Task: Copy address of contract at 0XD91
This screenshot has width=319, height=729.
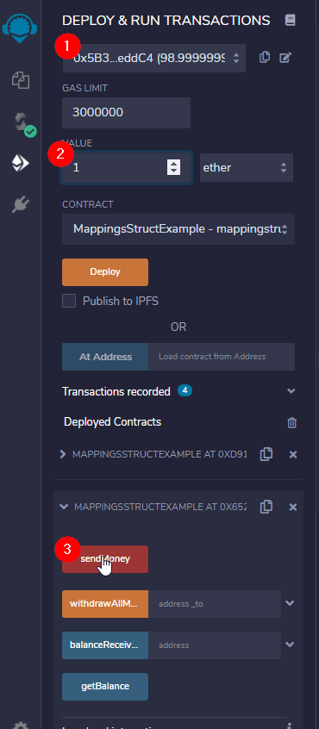Action: coord(266,454)
